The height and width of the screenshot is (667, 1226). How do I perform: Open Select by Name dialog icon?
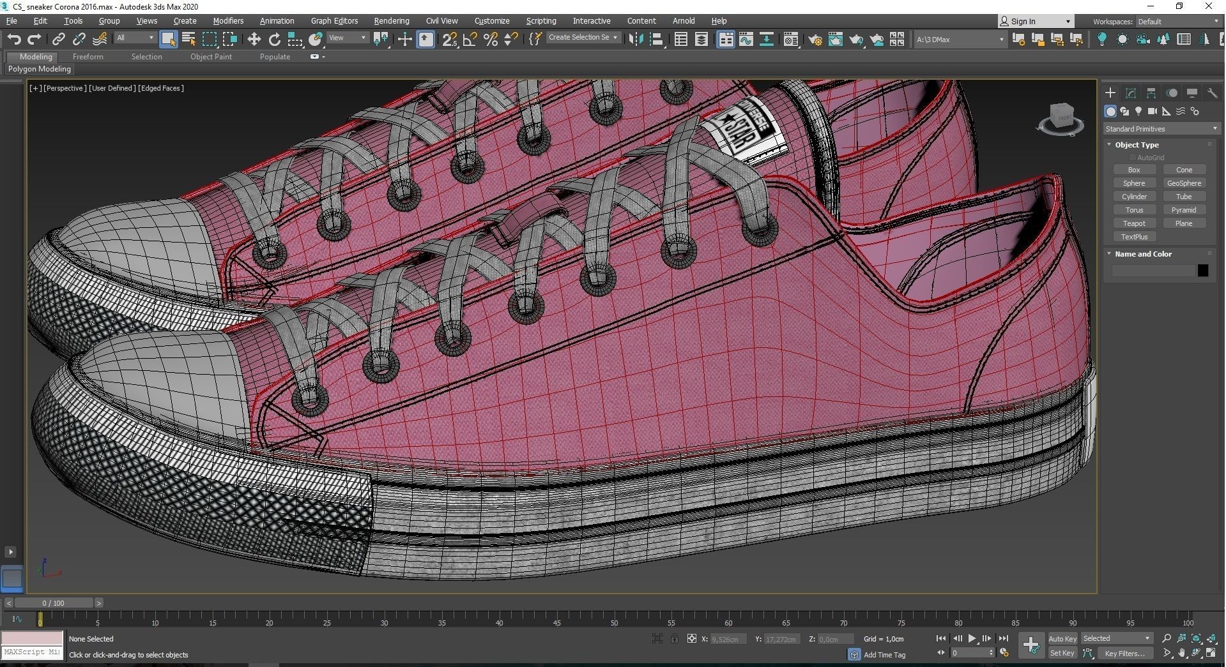188,40
